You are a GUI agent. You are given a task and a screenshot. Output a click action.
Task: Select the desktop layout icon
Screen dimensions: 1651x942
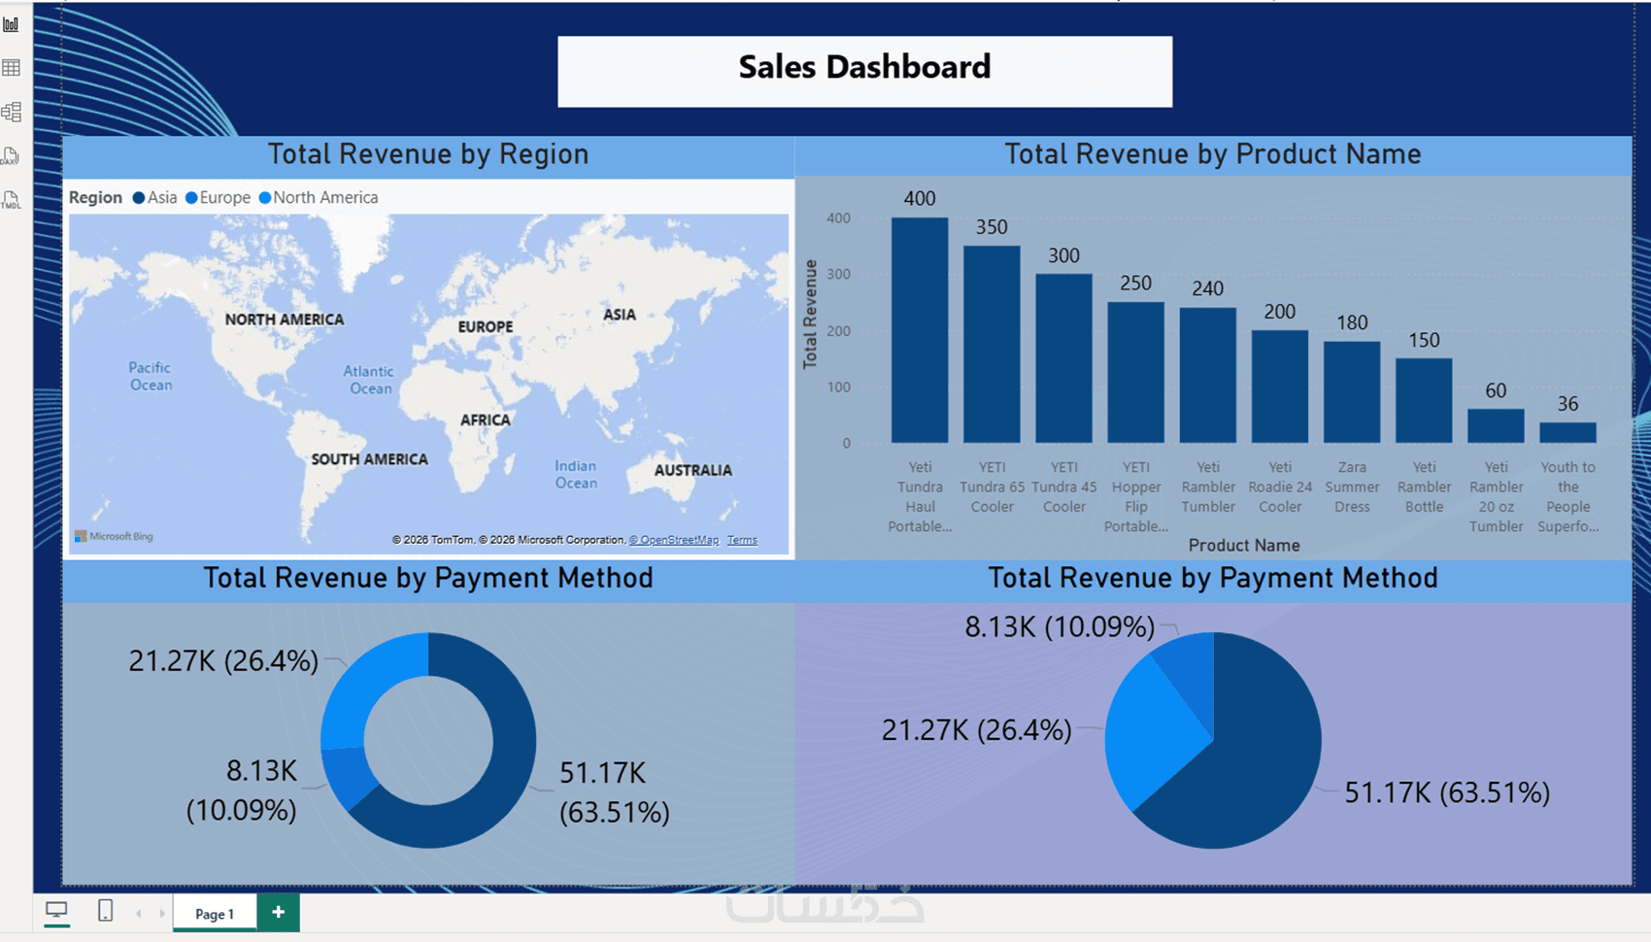point(57,911)
